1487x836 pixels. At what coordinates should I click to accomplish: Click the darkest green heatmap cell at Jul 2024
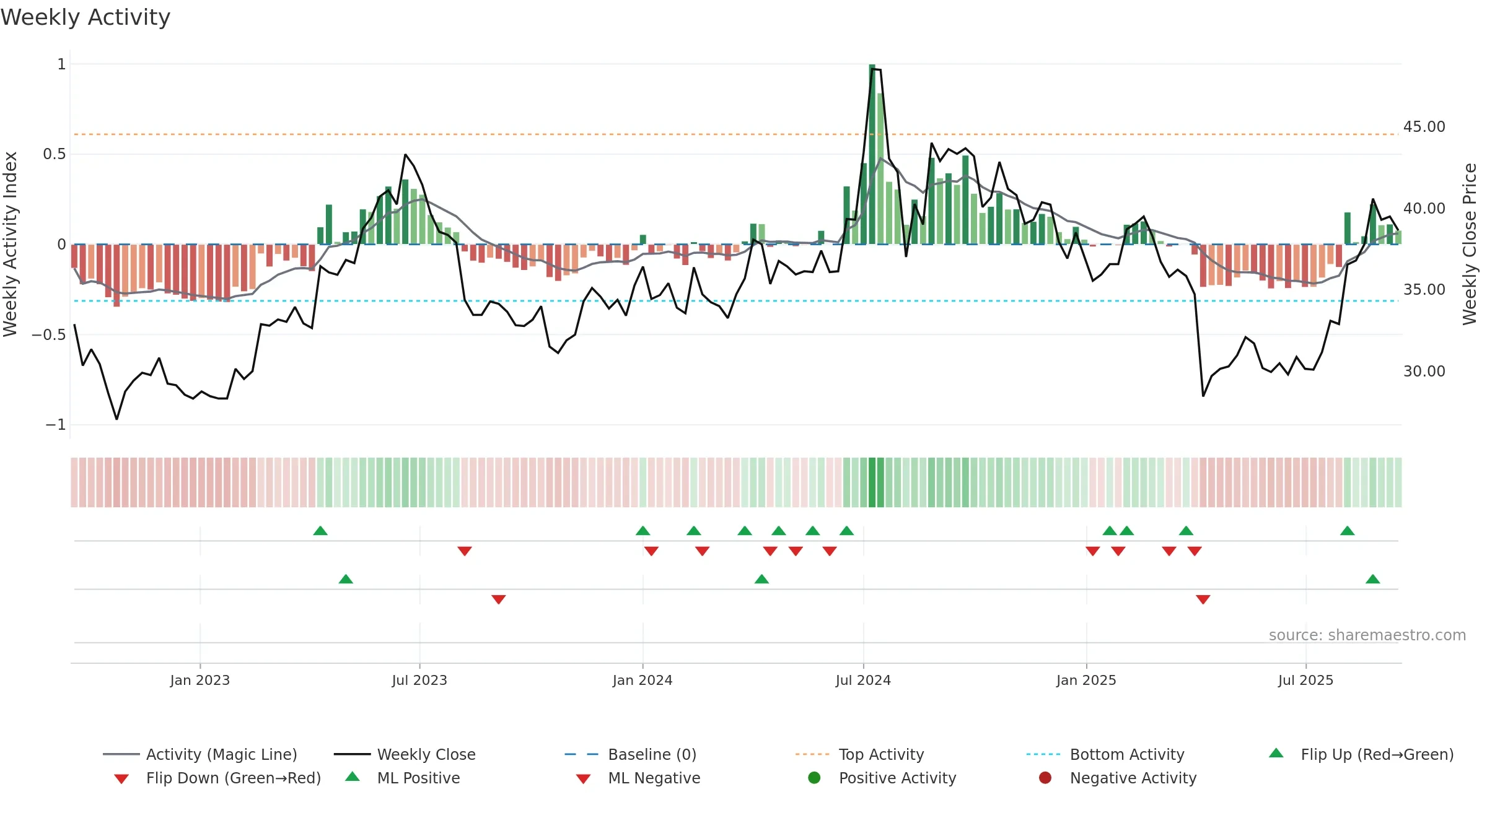872,482
